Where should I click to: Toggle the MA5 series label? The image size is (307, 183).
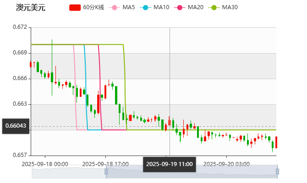click(x=129, y=8)
